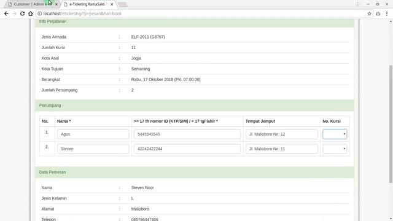Click the vertical page scrollbar

pyautogui.click(x=391, y=124)
